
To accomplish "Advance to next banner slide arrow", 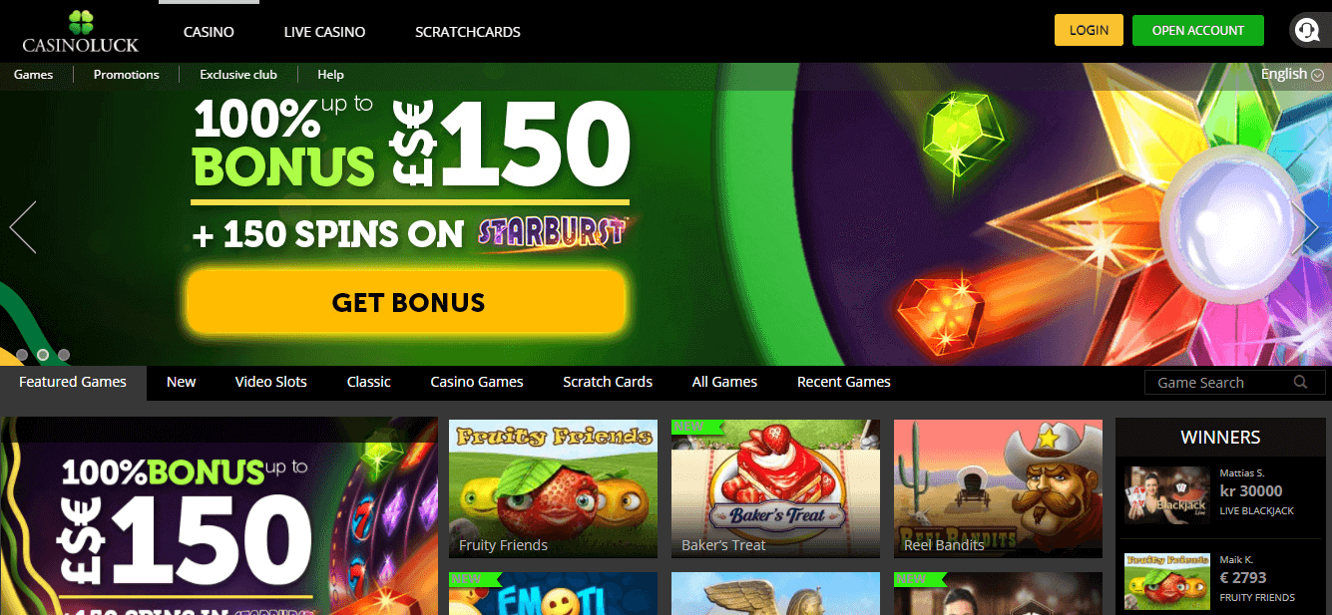I will (1305, 227).
